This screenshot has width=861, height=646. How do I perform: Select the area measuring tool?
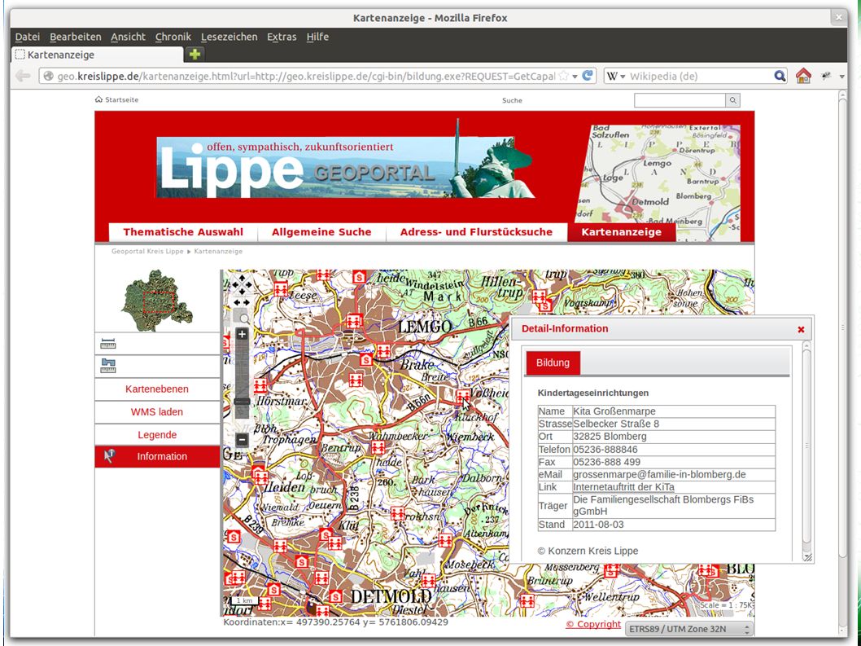[108, 366]
